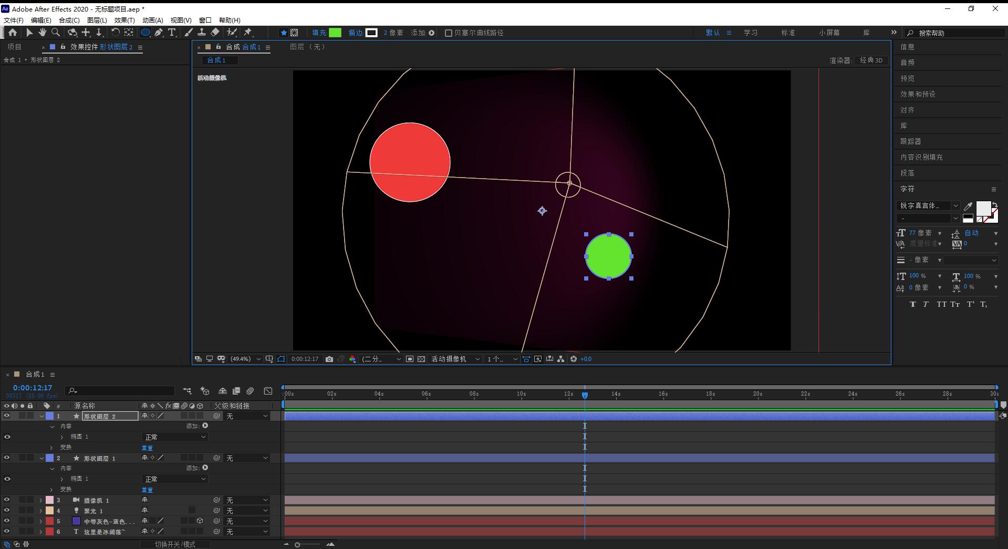Select the 学习 workspace
This screenshot has width=1008, height=549.
751,33
